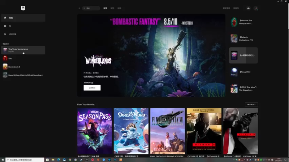Go back with the store back arrow
289x162 pixels.
79,8
